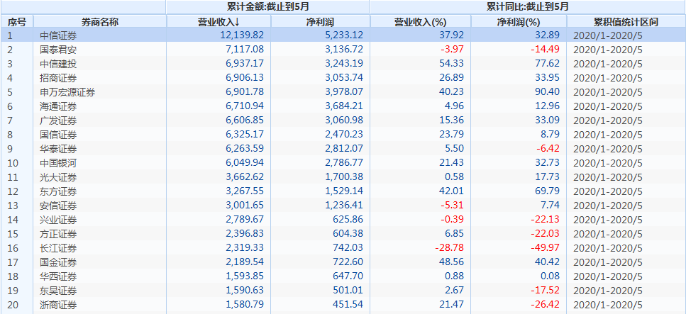The image size is (686, 314).
Task: Select the 浙商证券 cell
Action: click(x=58, y=305)
